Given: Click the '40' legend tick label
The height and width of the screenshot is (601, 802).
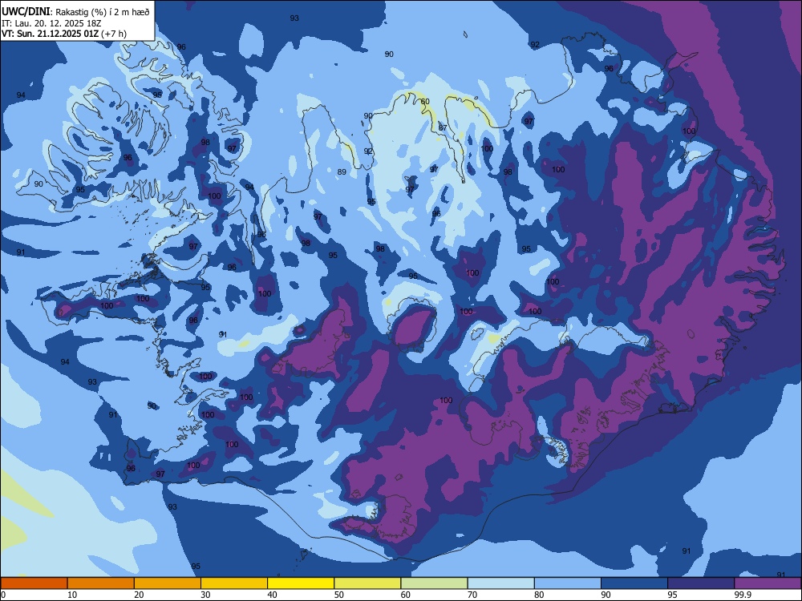Looking at the screenshot, I should coord(272,595).
